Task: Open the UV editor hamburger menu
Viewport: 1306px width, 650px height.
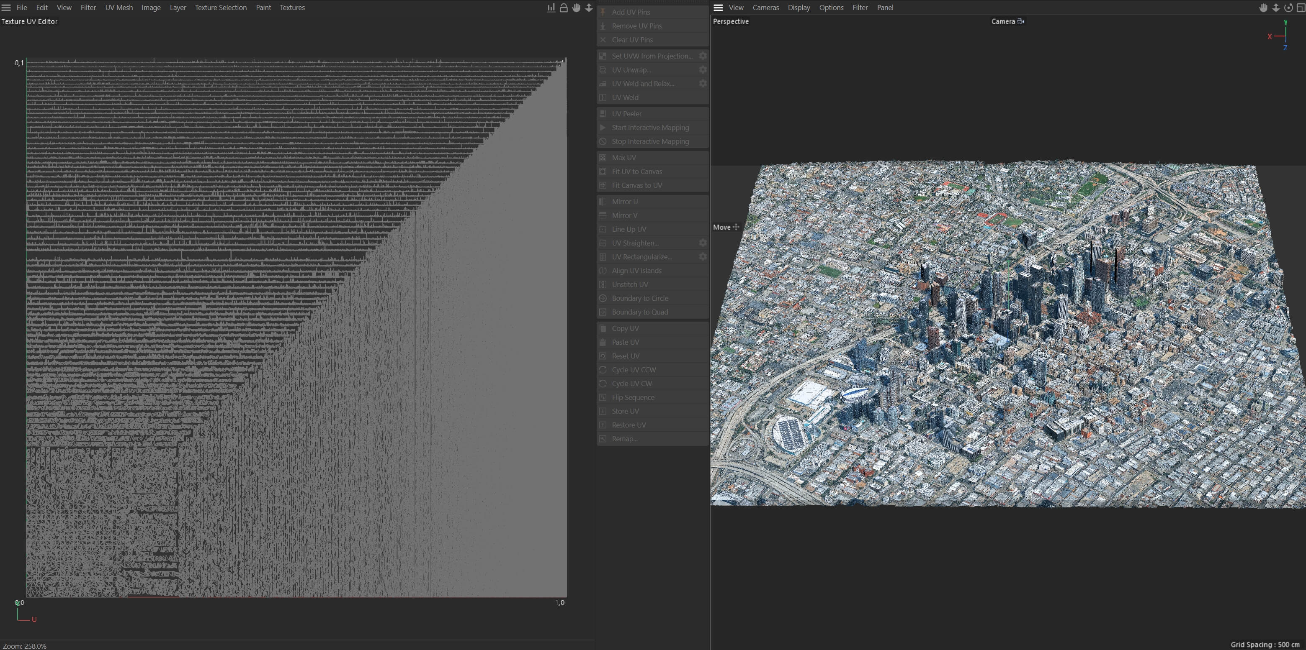Action: pos(6,8)
